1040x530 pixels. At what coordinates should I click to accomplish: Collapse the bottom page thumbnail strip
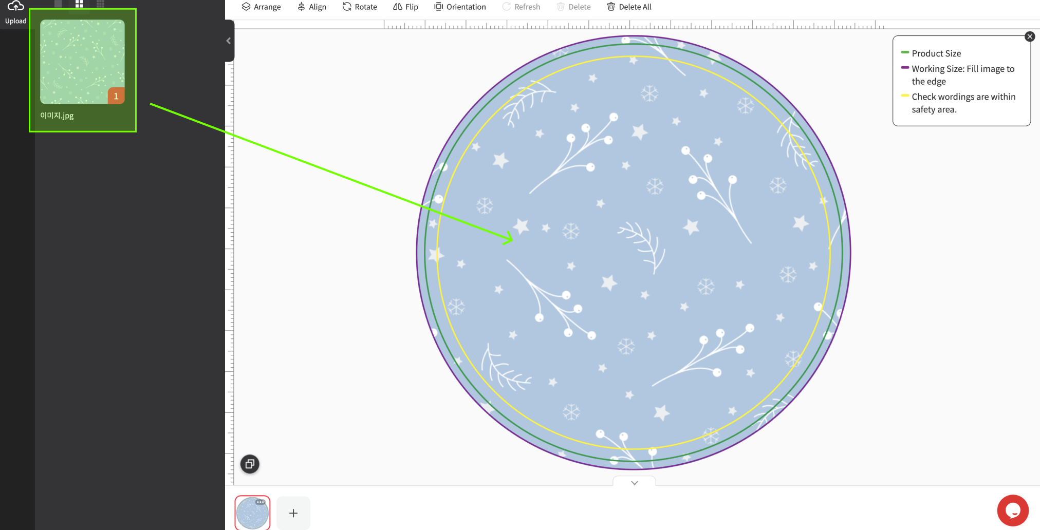634,482
